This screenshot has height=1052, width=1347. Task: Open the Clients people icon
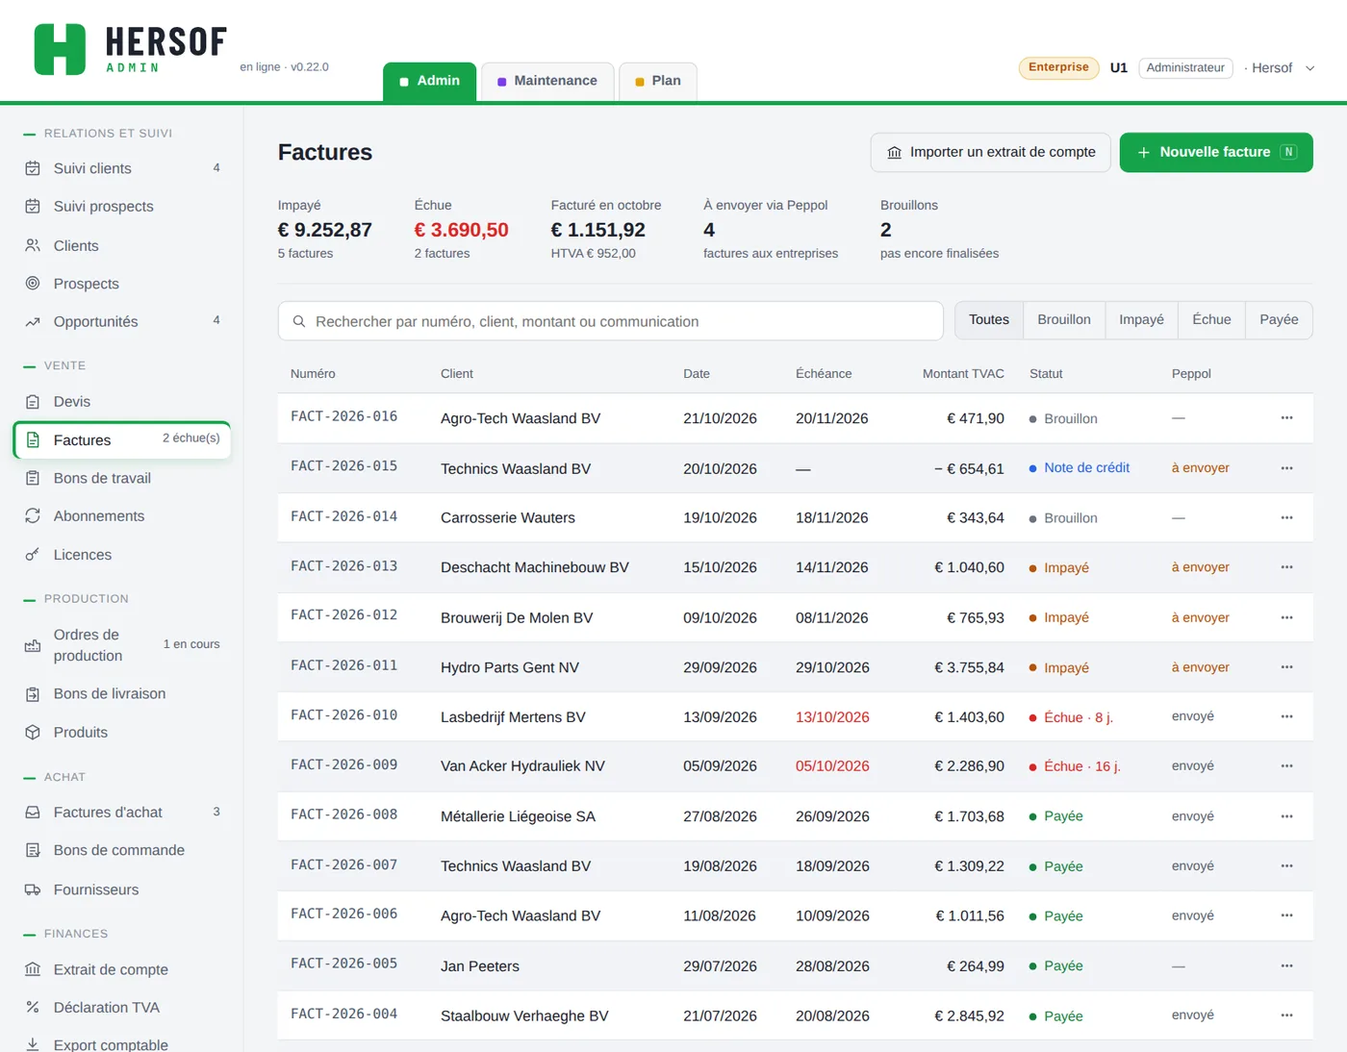click(x=33, y=246)
